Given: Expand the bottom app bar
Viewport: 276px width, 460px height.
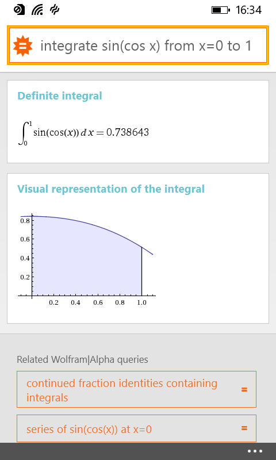Looking at the screenshot, I should tap(138, 451).
